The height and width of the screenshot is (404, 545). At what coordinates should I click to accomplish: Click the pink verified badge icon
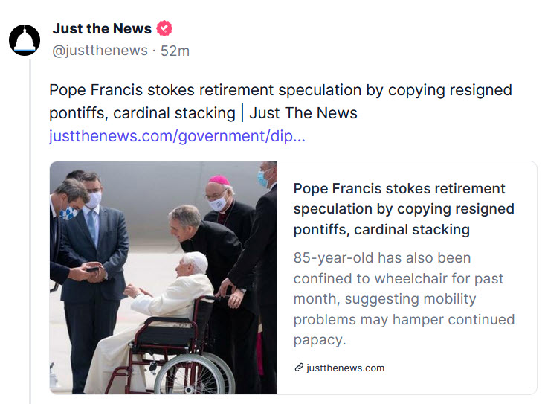pos(164,29)
